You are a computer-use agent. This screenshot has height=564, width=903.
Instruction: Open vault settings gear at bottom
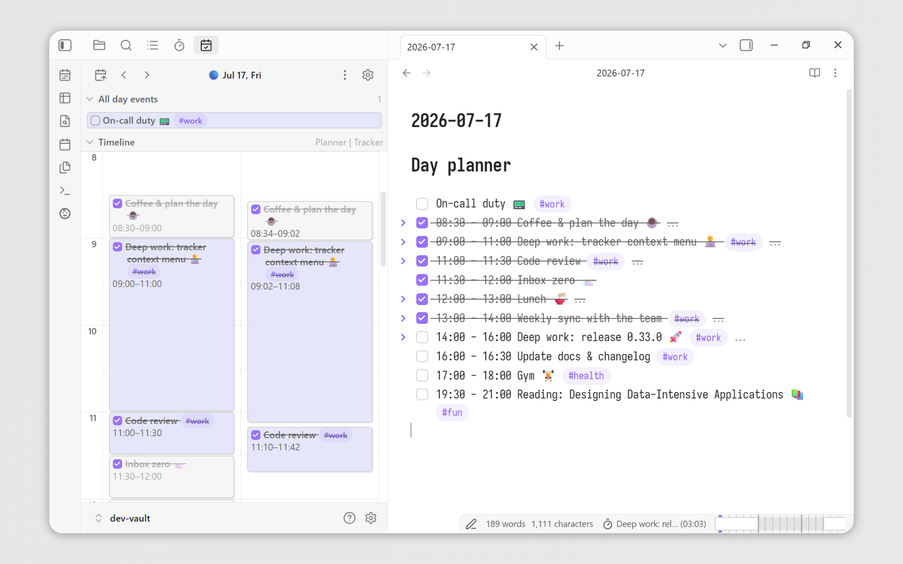click(371, 518)
